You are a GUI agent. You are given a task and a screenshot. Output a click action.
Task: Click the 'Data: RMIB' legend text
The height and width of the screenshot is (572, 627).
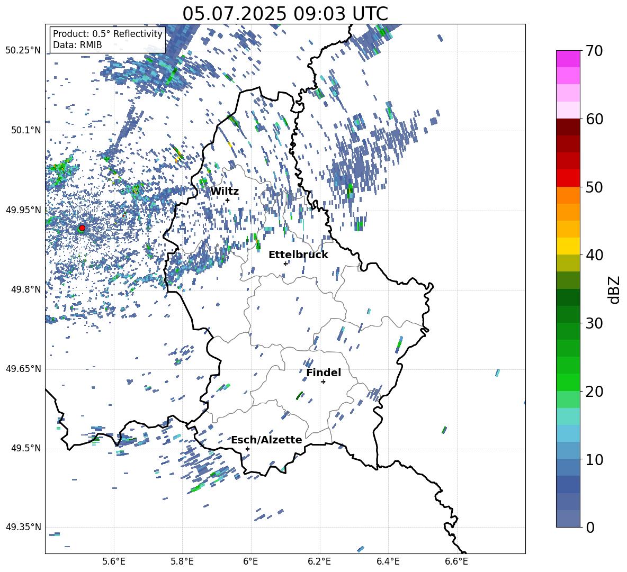[77, 45]
